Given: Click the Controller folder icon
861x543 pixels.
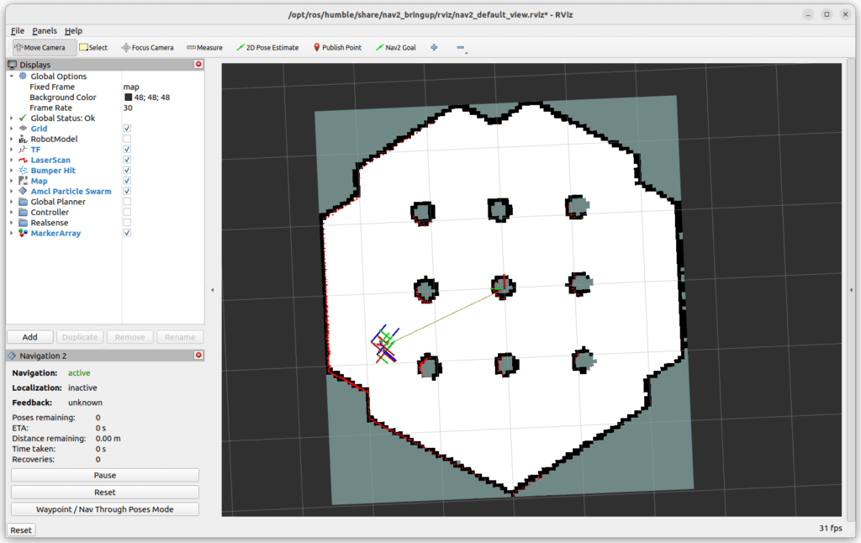Looking at the screenshot, I should point(23,212).
